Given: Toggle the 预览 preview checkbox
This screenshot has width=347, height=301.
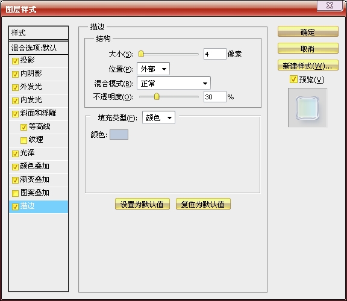Looking at the screenshot, I should point(293,79).
